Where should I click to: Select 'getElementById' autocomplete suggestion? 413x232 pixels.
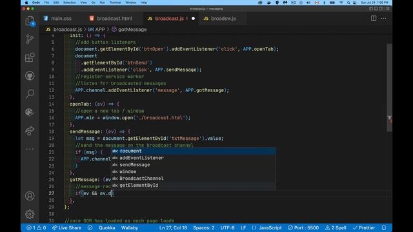tap(194, 185)
